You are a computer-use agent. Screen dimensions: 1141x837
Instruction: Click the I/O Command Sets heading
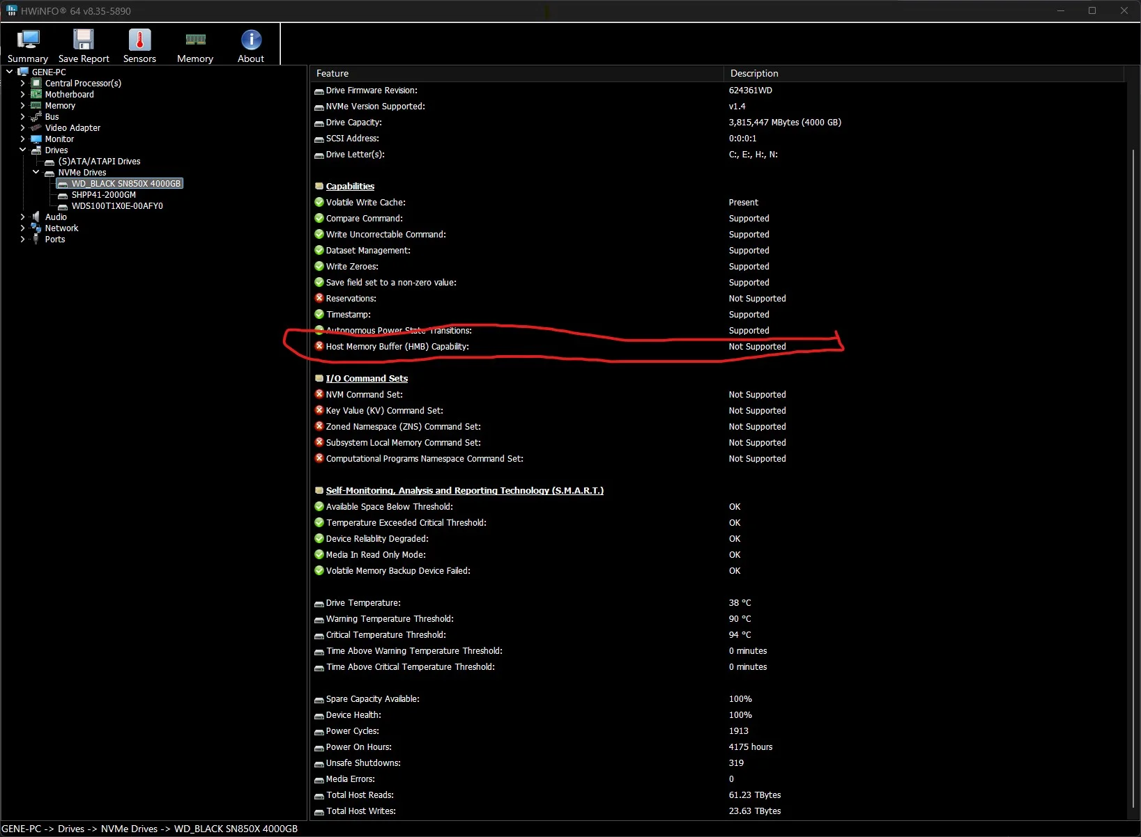coord(367,378)
